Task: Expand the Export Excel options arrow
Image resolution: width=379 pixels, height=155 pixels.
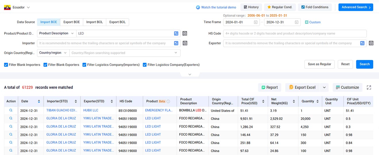Action: click(x=324, y=87)
